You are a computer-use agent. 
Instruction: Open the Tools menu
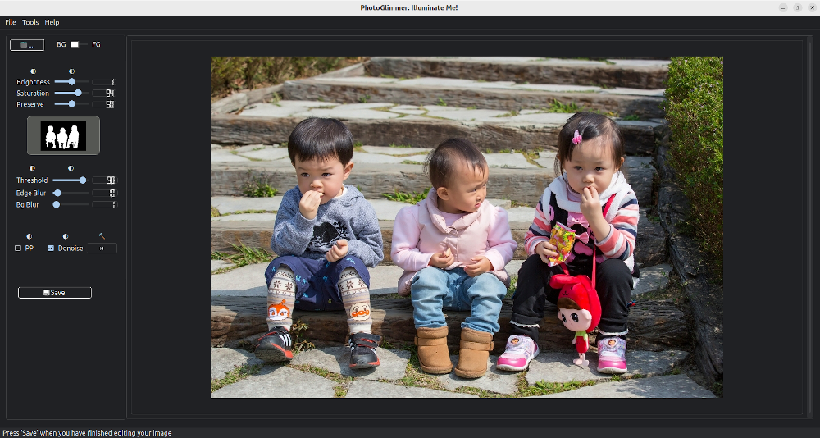click(x=30, y=22)
